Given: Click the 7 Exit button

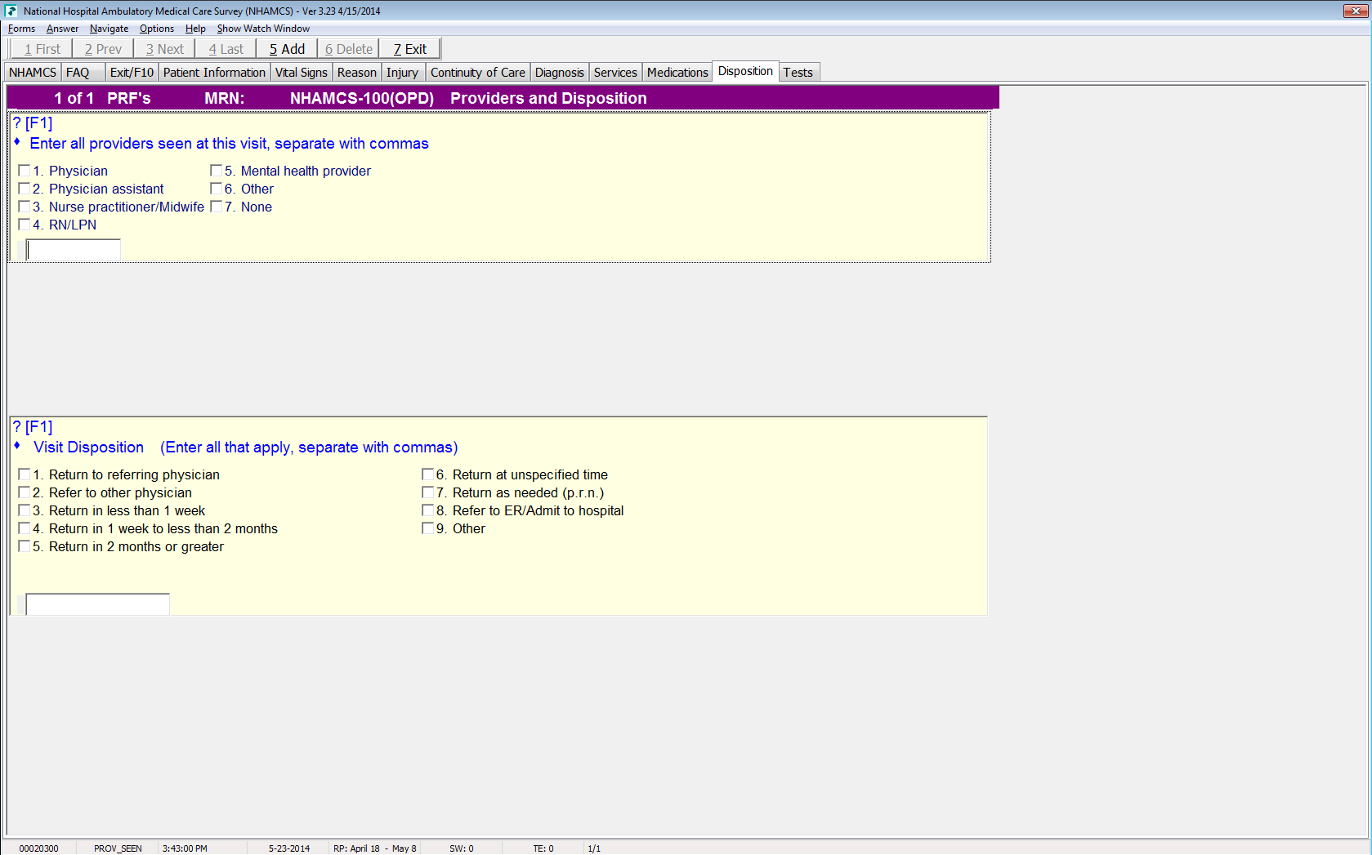Looking at the screenshot, I should (409, 49).
